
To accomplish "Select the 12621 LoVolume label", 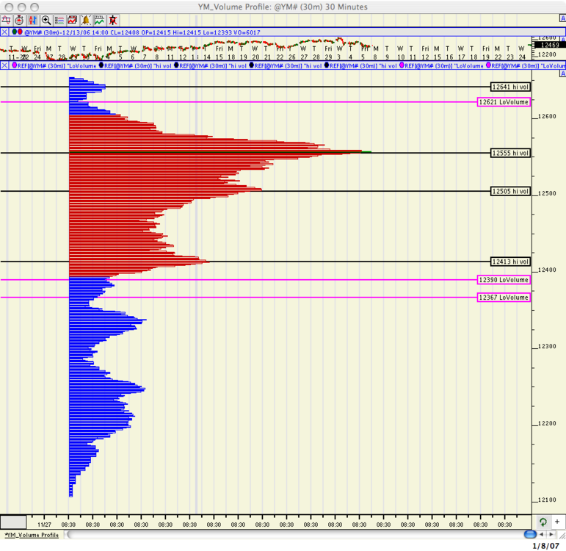I will (504, 102).
